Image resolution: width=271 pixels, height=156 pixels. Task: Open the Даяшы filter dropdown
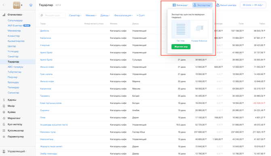[x=105, y=15]
